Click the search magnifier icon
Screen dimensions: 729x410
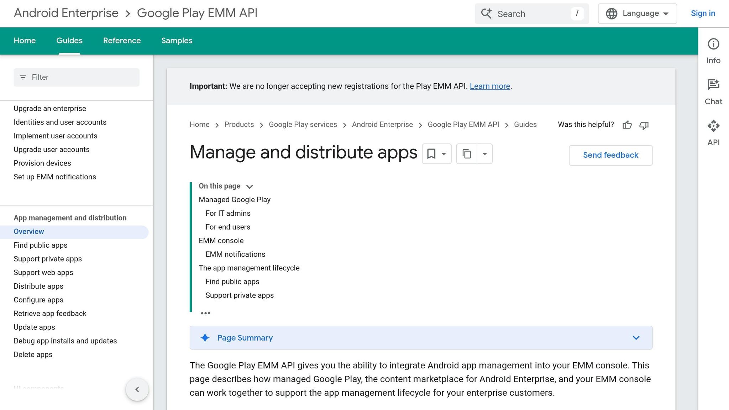(486, 14)
